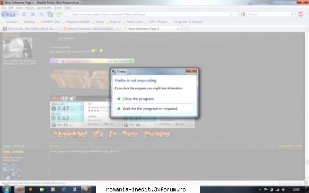Click the Firefox icon in the taskbar
Viewport: 309px width, 193px height.
click(x=19, y=189)
